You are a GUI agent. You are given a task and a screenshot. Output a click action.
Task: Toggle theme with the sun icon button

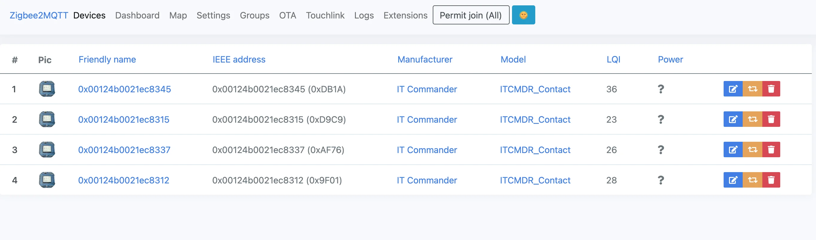(523, 15)
